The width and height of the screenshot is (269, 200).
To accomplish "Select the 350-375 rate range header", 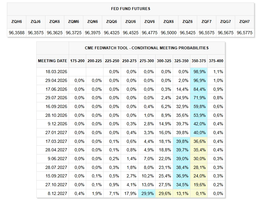I will [x=199, y=61].
